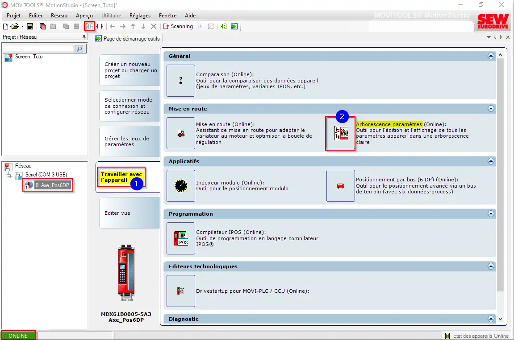The height and width of the screenshot is (340, 514).
Task: Toggle the online mode connect icon
Action: pyautogui.click(x=89, y=26)
